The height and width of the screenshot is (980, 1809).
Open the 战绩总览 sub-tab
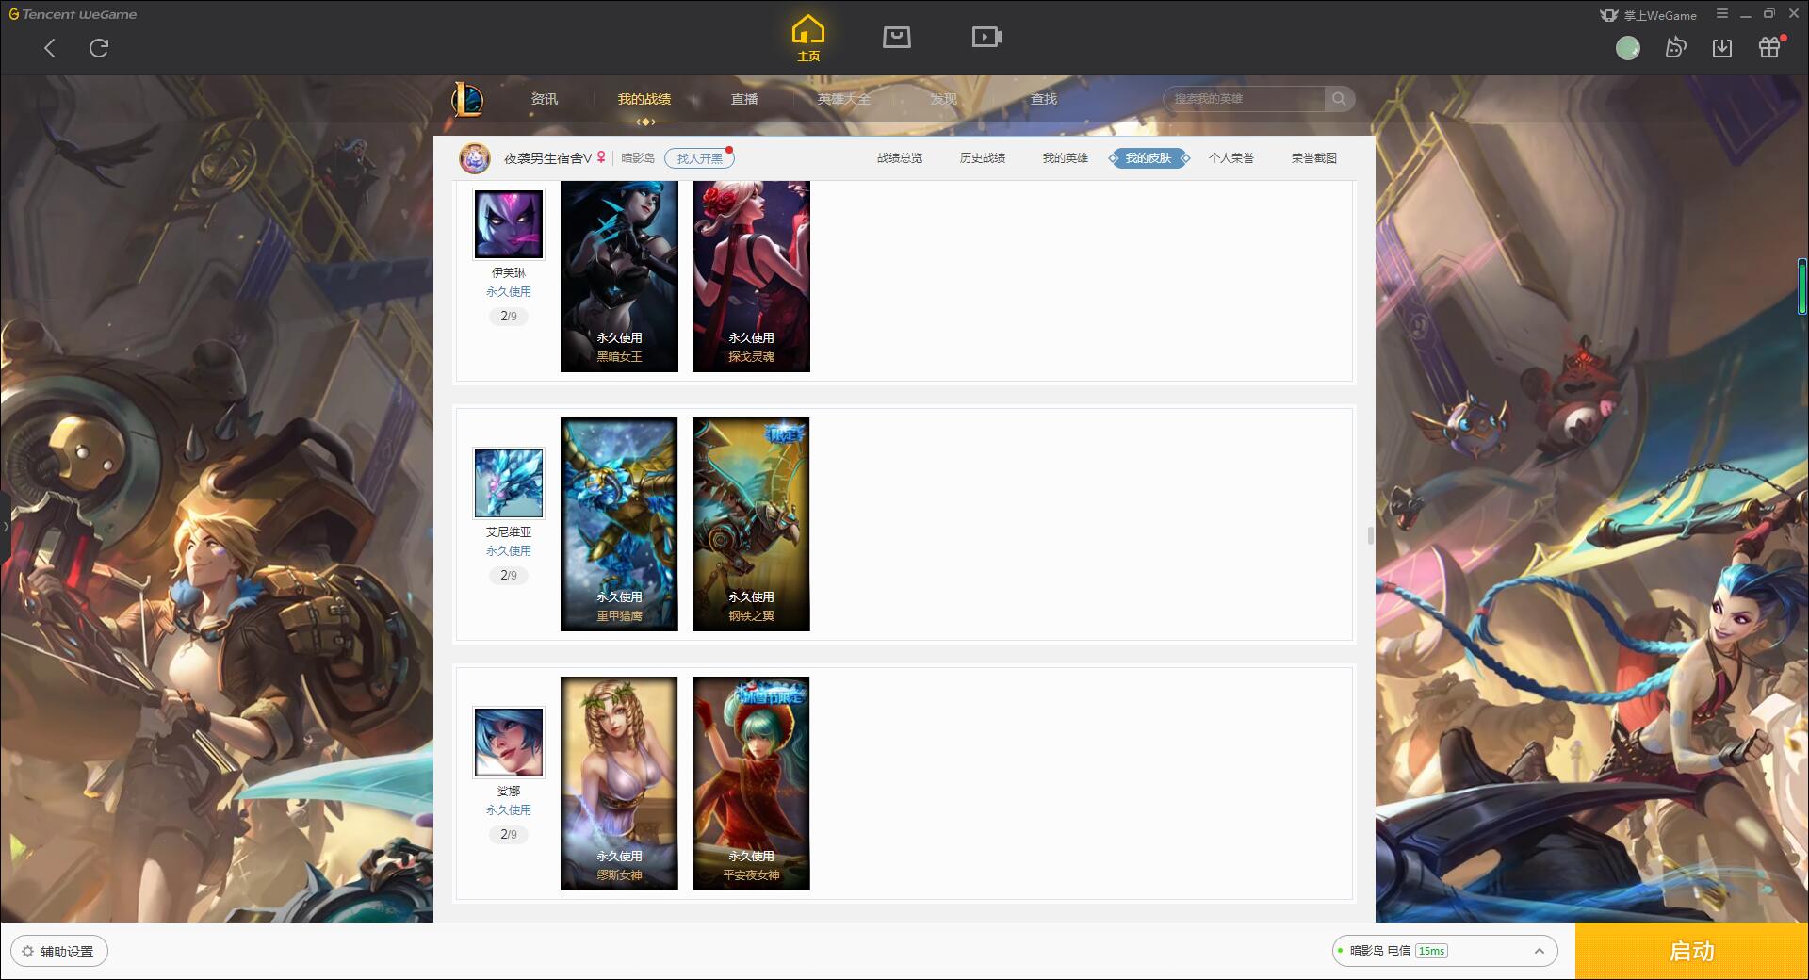coord(900,158)
